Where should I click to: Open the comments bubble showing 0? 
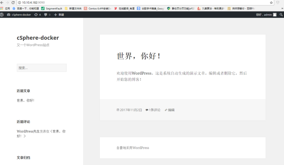[x=47, y=15]
